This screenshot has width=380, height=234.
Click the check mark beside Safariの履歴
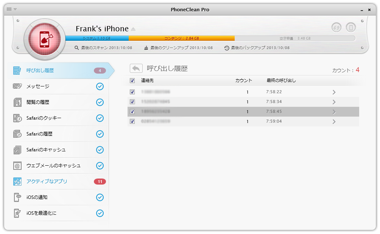tap(100, 134)
